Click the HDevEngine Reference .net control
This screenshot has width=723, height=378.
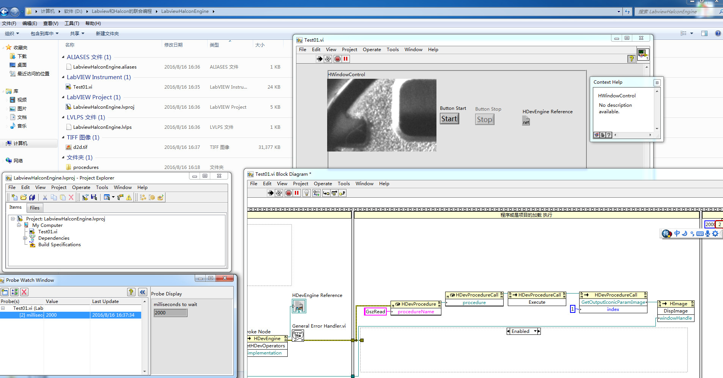click(526, 120)
